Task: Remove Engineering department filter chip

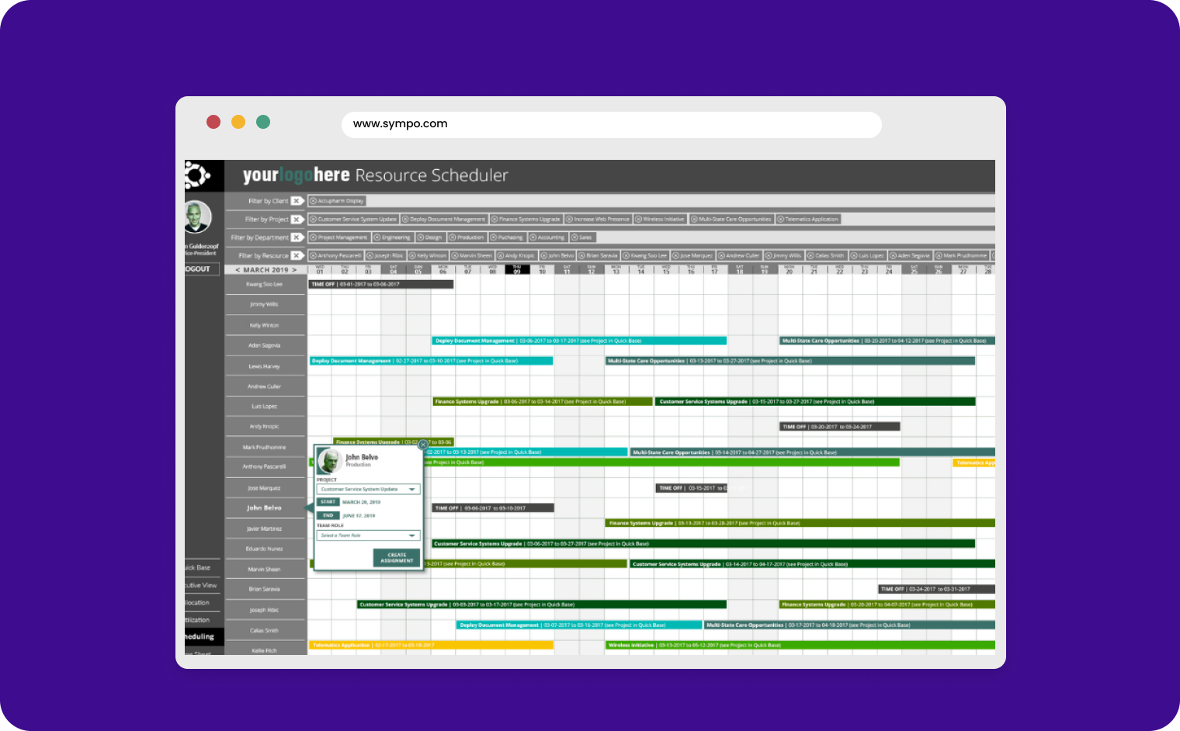Action: (377, 237)
